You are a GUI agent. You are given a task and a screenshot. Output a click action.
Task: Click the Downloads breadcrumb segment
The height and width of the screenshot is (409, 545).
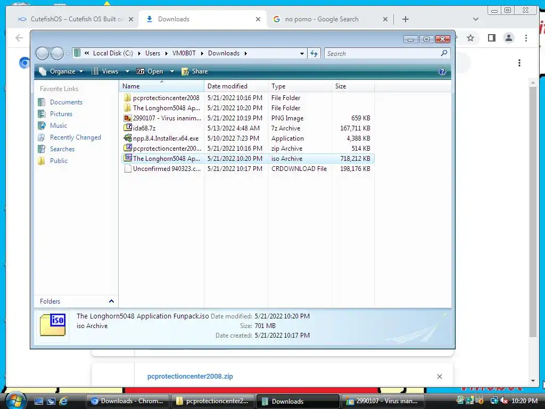[x=224, y=53]
